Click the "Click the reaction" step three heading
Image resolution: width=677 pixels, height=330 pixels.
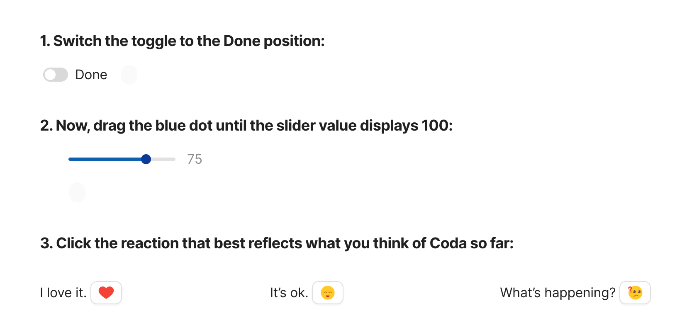[x=277, y=243]
